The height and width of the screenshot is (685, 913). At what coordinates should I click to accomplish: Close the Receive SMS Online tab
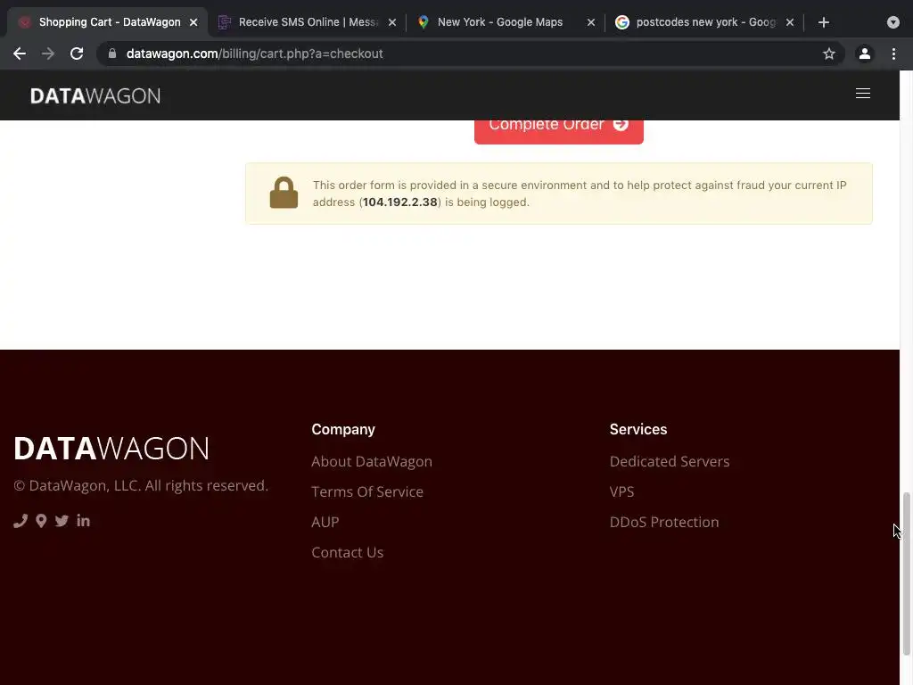click(x=392, y=22)
